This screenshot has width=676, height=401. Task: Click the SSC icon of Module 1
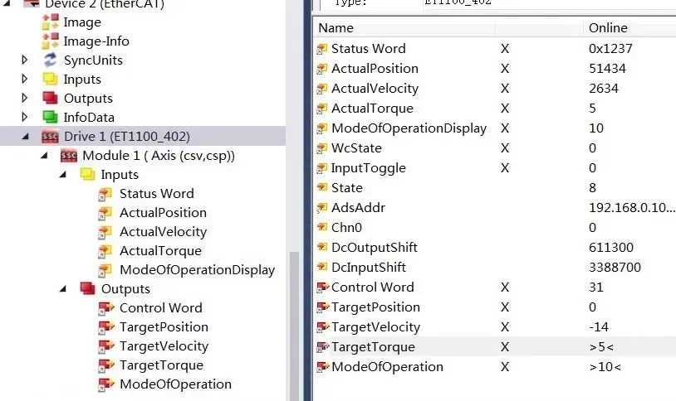click(69, 155)
